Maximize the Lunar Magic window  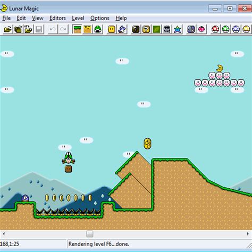[230, 9]
